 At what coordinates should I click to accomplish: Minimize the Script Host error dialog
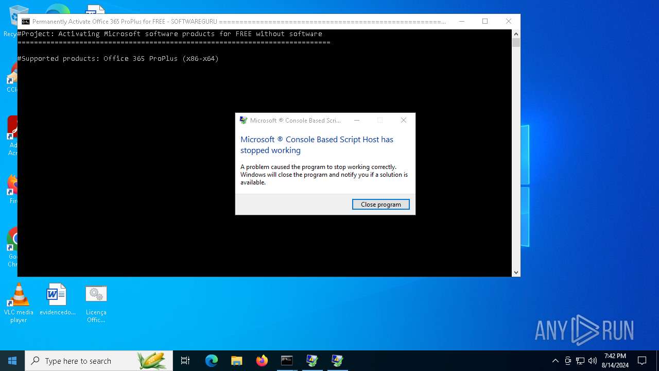click(x=357, y=120)
